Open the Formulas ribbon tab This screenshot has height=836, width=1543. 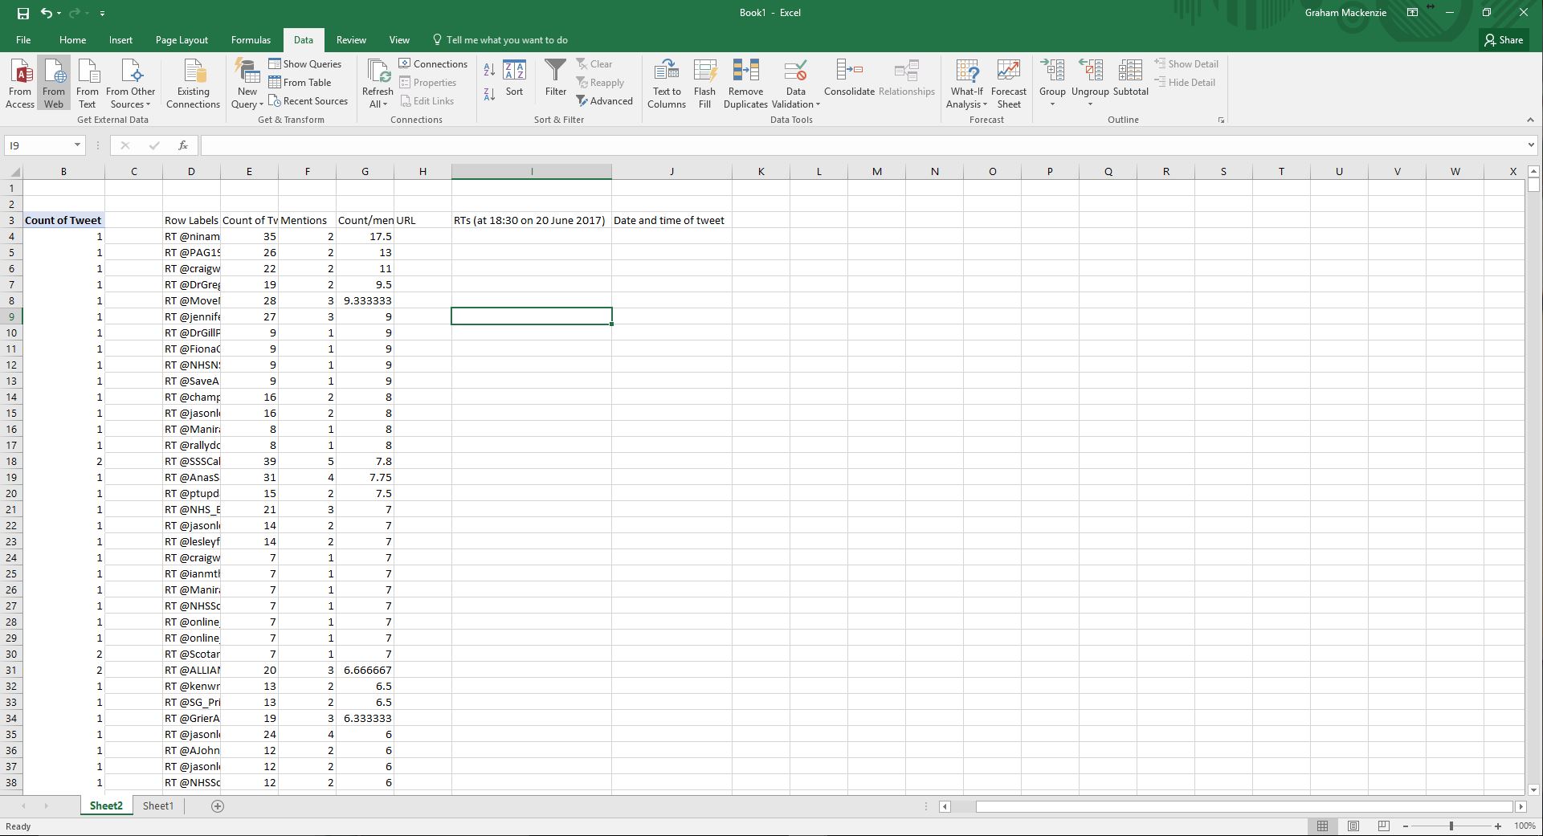251,40
